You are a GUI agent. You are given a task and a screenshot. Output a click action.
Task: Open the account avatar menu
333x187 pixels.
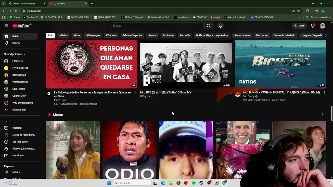point(322,26)
